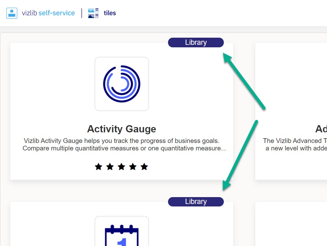The height and width of the screenshot is (246, 327).
Task: Rate Activity Gauge four stars
Action: click(x=133, y=167)
